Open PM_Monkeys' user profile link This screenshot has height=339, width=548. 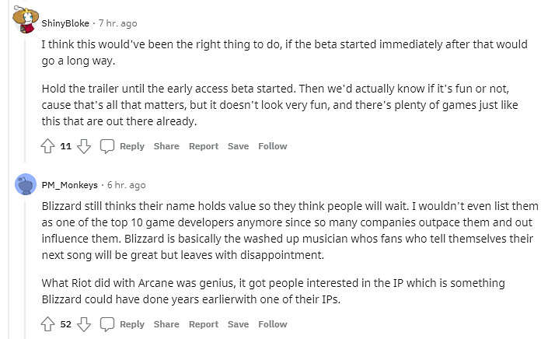[70, 185]
